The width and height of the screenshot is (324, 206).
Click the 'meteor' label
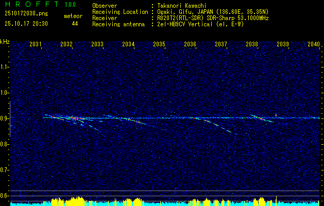click(x=73, y=16)
